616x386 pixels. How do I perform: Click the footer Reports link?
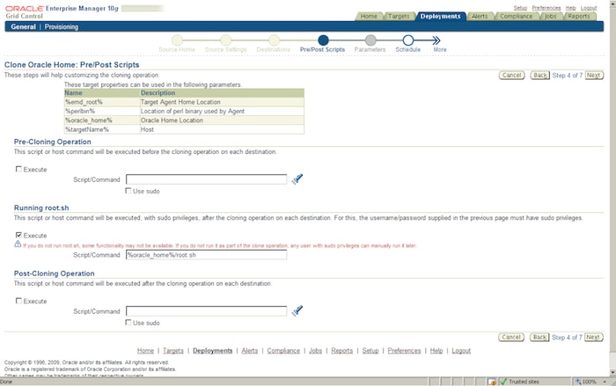(x=341, y=351)
